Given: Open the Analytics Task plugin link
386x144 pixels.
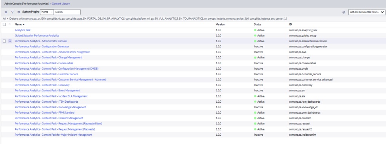Looking at the screenshot, I should [x=22, y=30].
